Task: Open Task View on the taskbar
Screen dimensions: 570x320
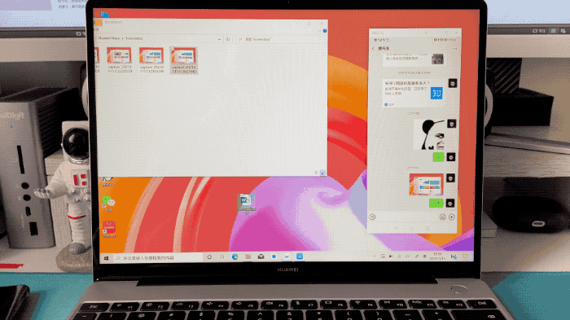Action: [x=221, y=257]
